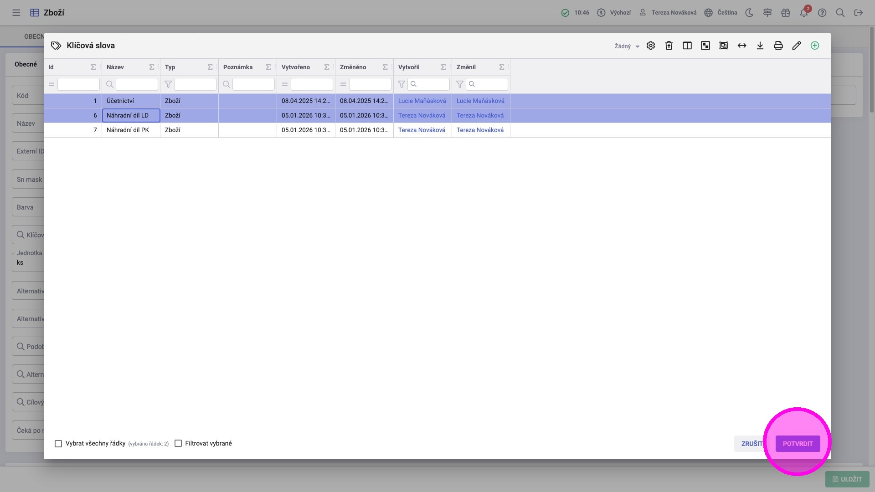This screenshot has width=875, height=492.
Task: Click the Název column header
Action: (x=115, y=67)
